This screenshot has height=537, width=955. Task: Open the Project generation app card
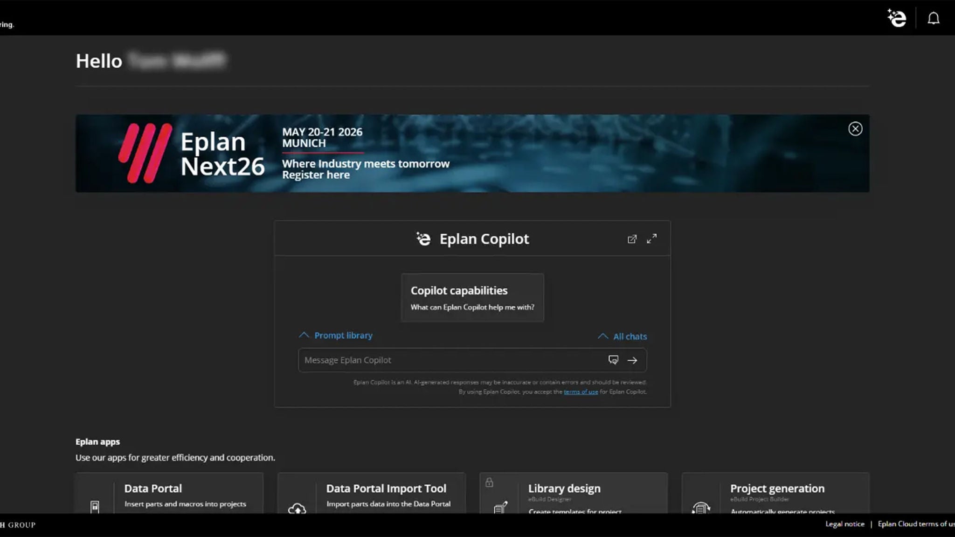[x=775, y=494]
